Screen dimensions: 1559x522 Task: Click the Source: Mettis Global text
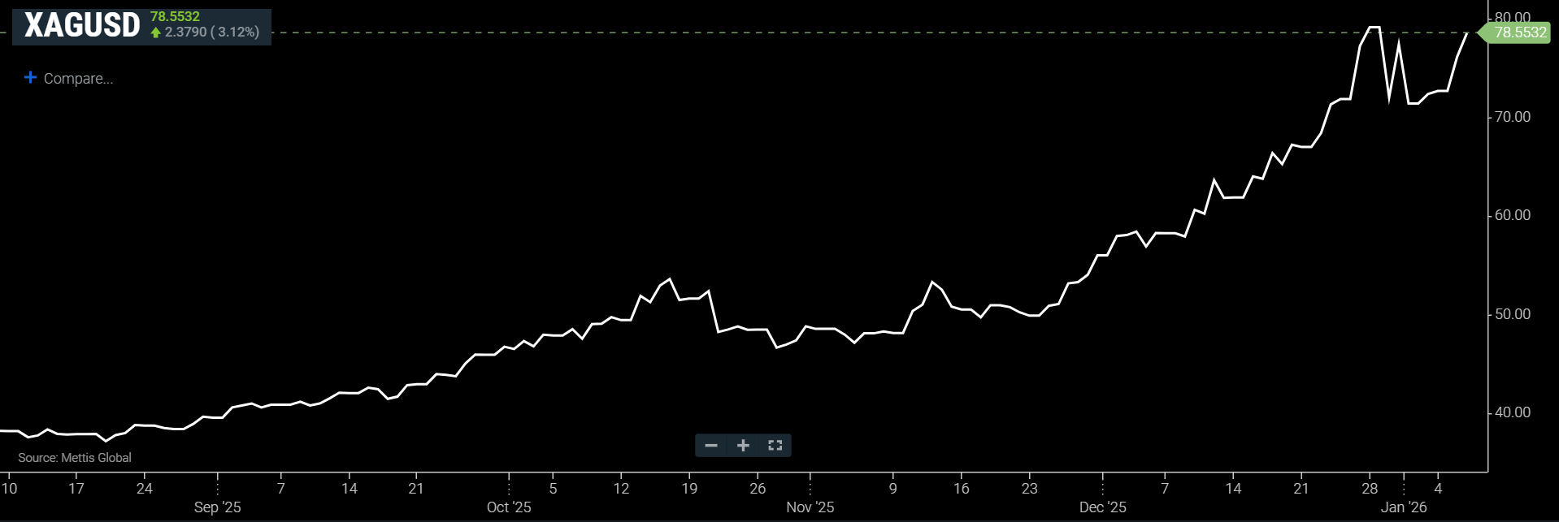[75, 458]
